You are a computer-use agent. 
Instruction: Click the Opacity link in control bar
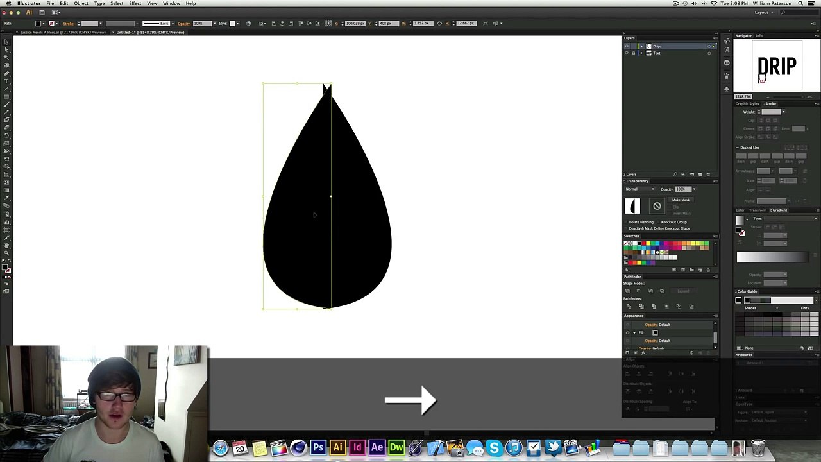184,24
